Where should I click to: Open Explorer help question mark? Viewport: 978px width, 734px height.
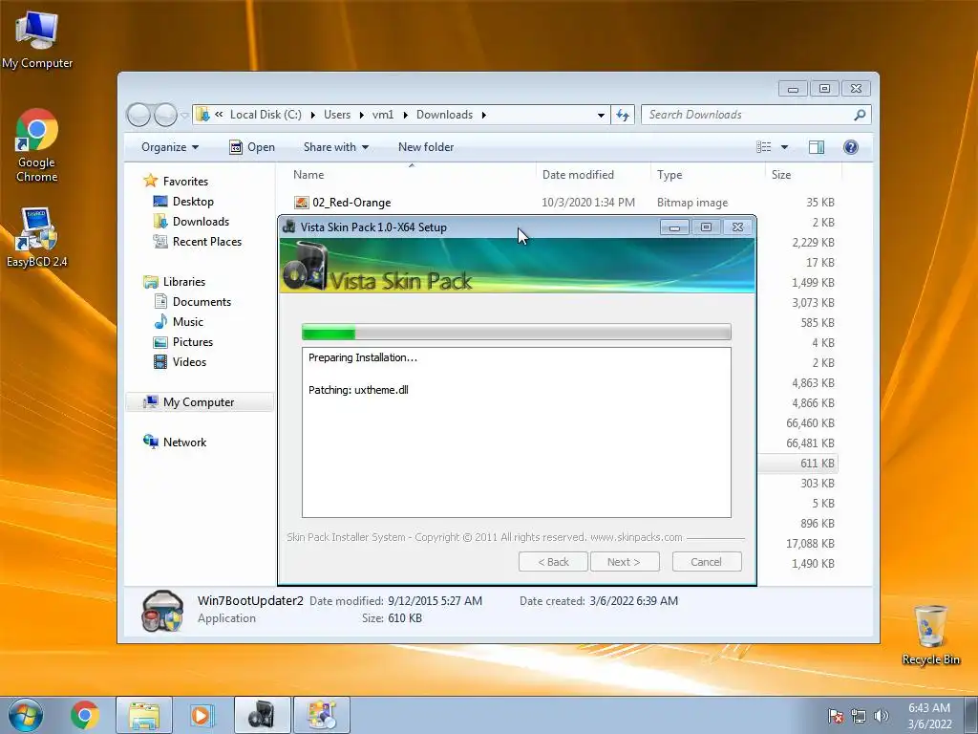coord(851,147)
